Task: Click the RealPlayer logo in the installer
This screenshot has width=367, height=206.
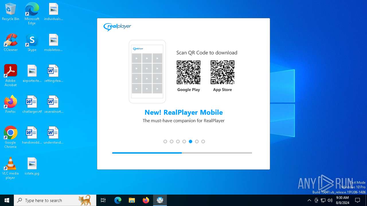Action: [x=117, y=27]
